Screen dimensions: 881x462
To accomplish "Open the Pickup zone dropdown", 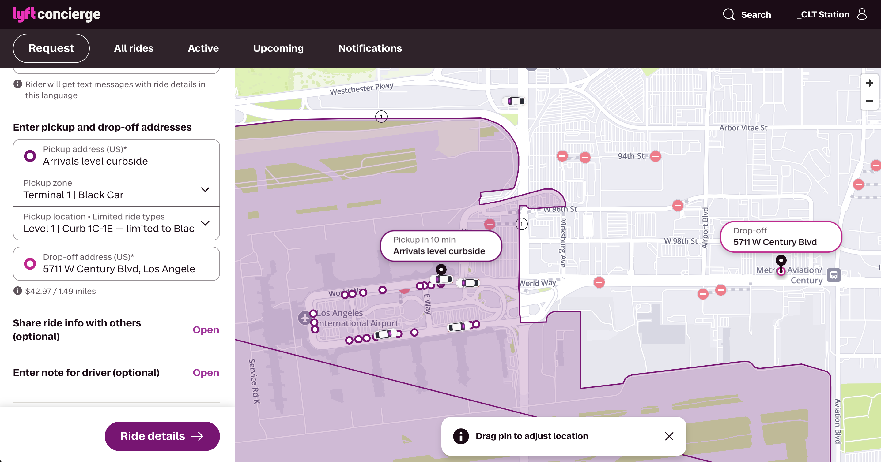I will (116, 190).
